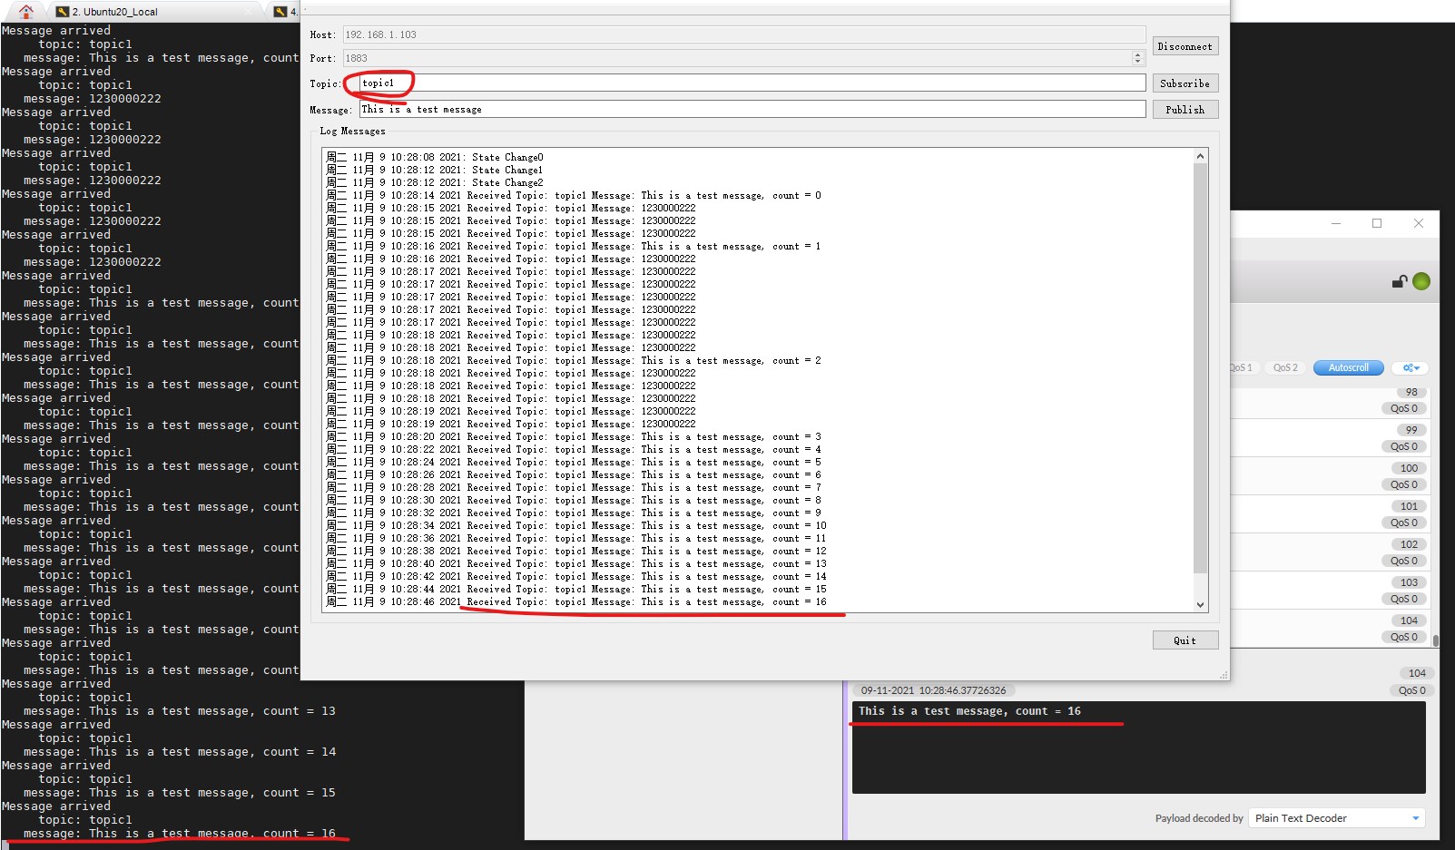Publish the test message
Screen dimensions: 1455x850
[x=1185, y=109]
